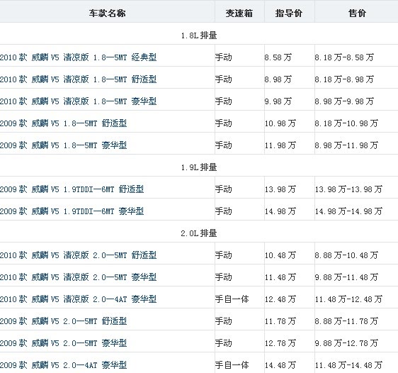This screenshot has height=373, width=398.
Task: Click the 8.18万-10.98万 sale price
Action: tap(346, 123)
